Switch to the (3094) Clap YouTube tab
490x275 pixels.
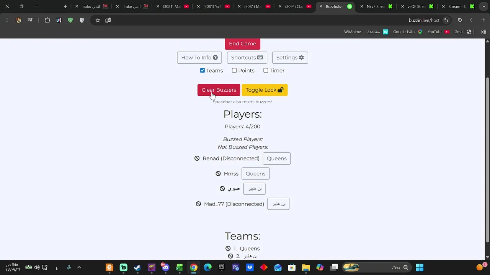(295, 6)
